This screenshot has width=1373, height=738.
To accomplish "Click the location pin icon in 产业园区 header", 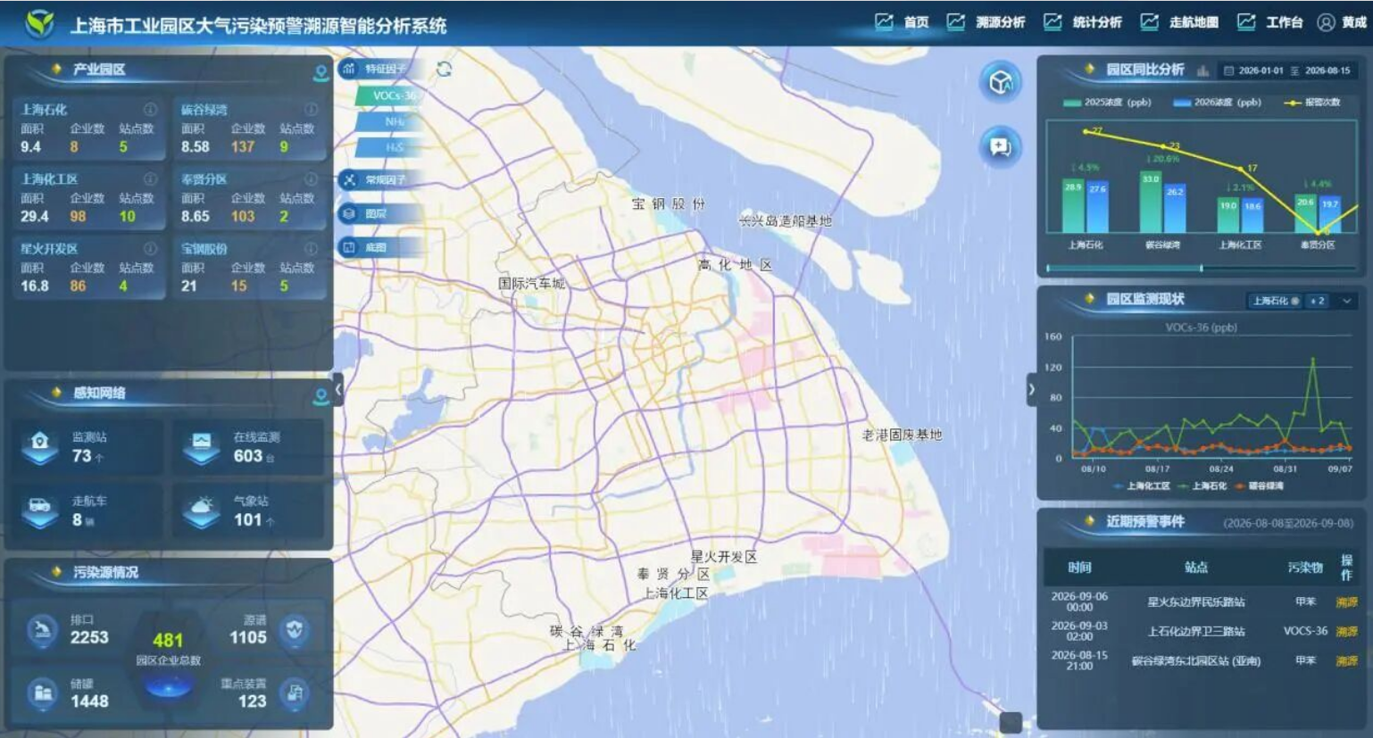I will point(321,72).
